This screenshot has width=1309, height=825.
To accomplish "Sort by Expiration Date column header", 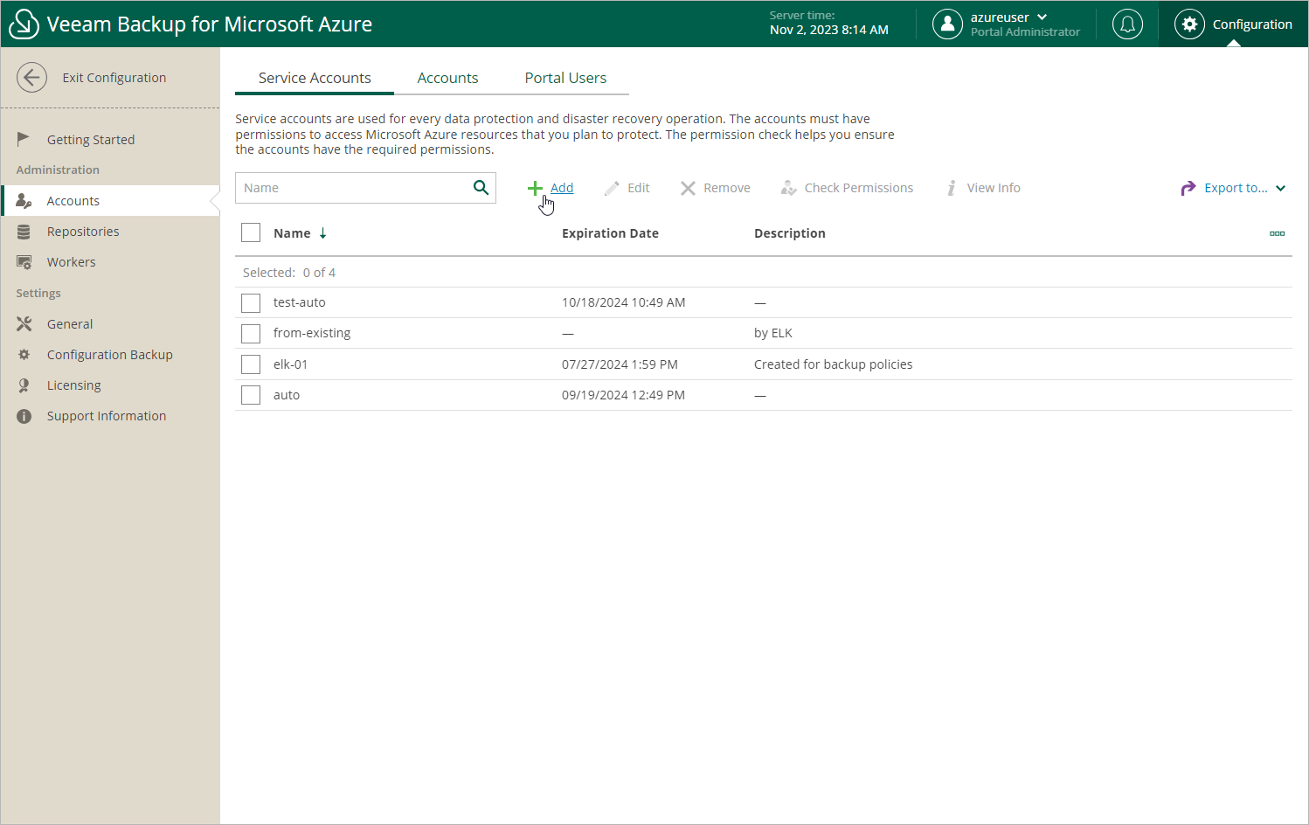I will coord(610,233).
